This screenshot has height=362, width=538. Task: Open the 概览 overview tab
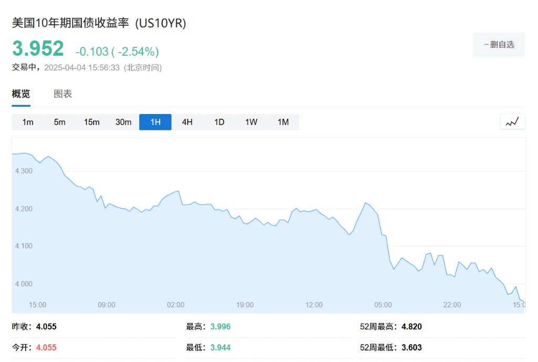(x=21, y=94)
